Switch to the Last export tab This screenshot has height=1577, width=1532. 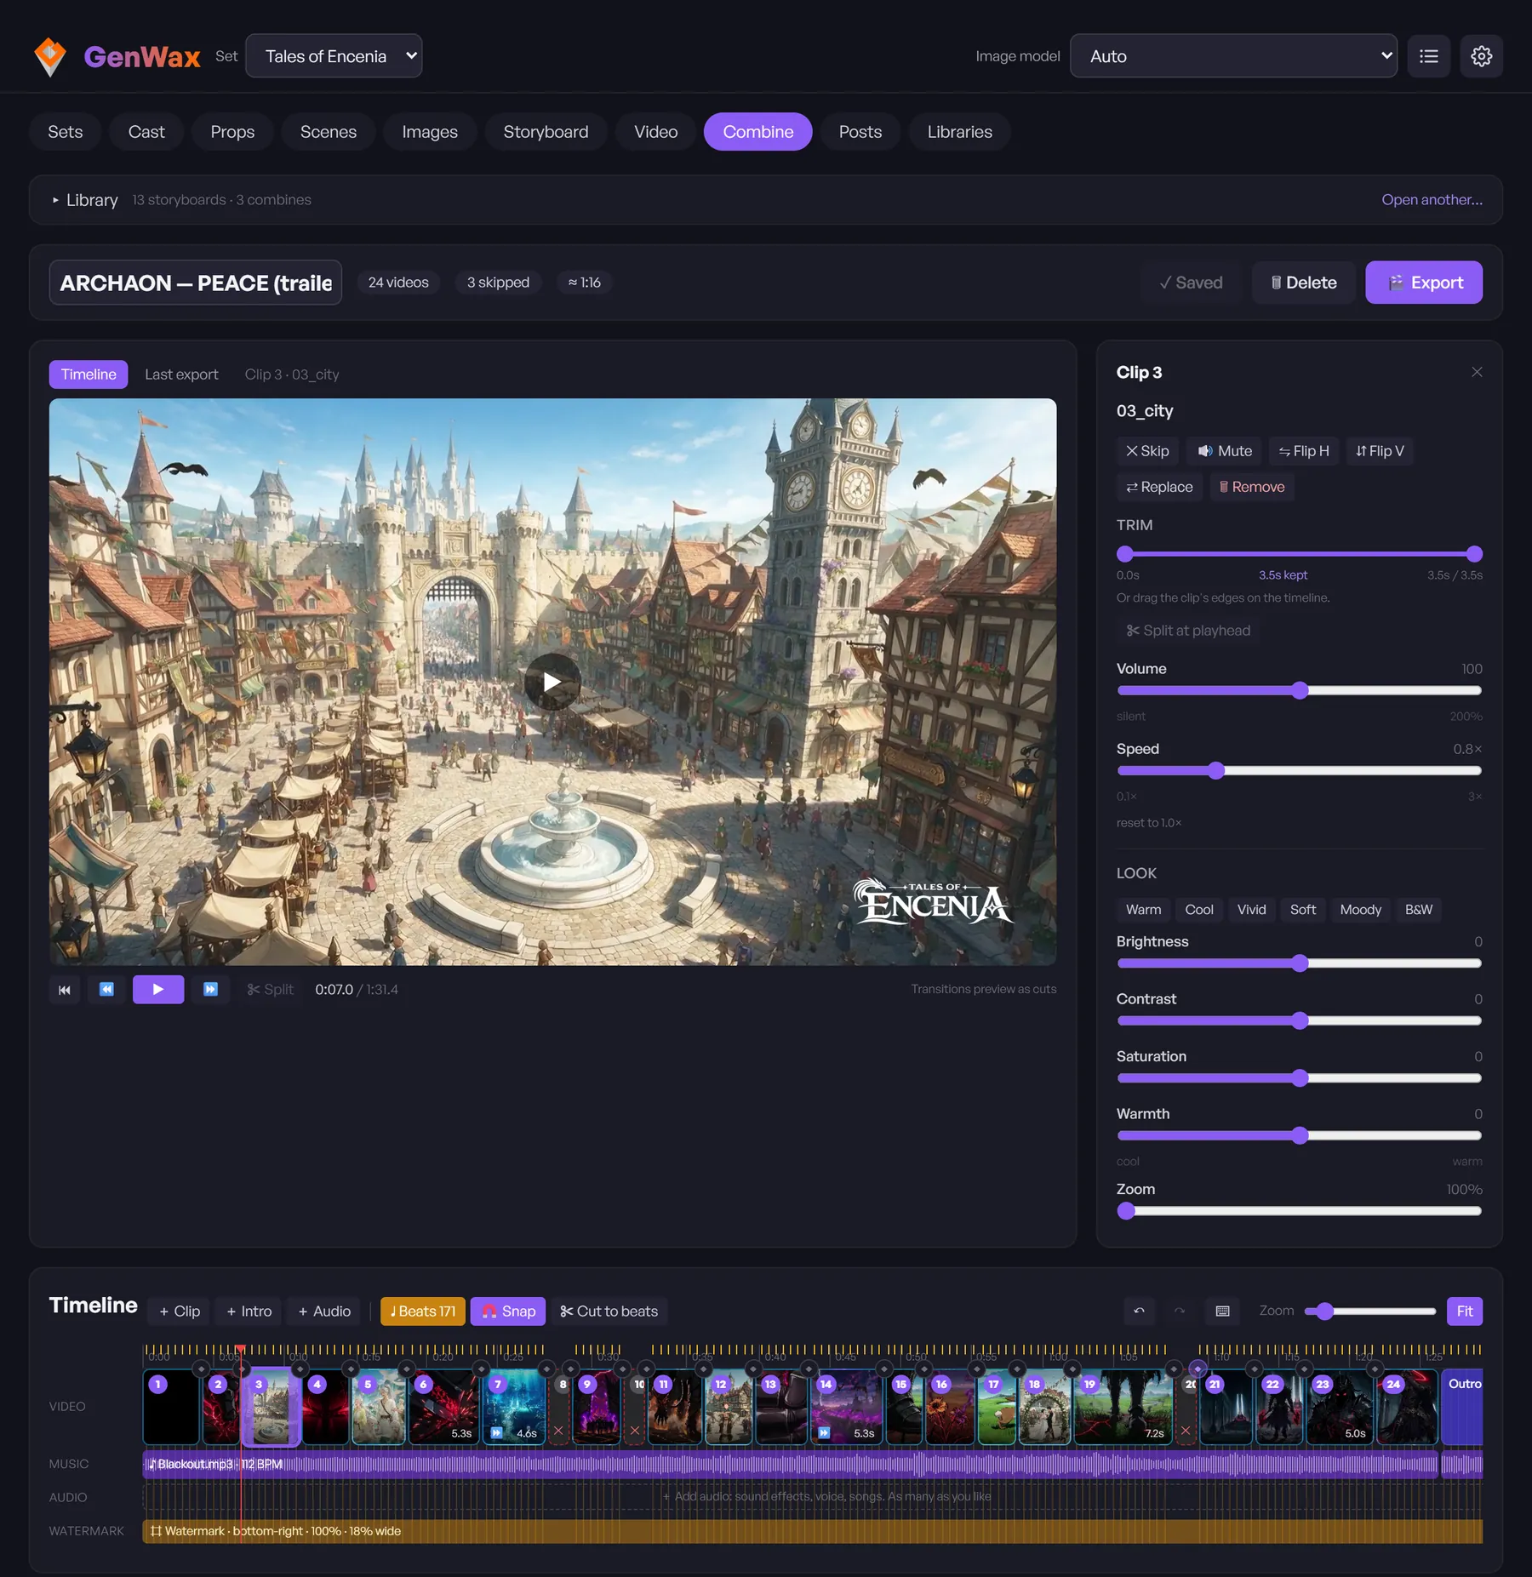(181, 374)
